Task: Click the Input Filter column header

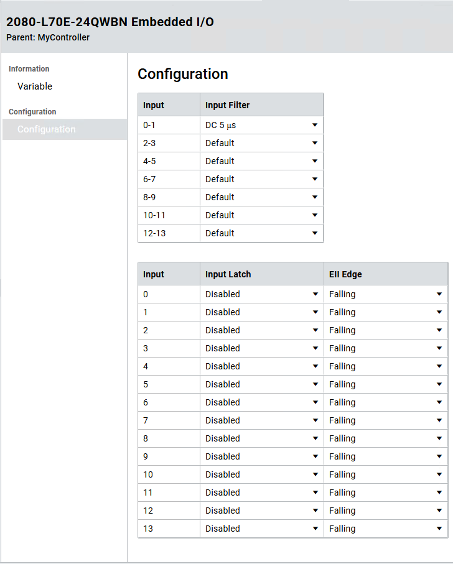Action: click(227, 105)
